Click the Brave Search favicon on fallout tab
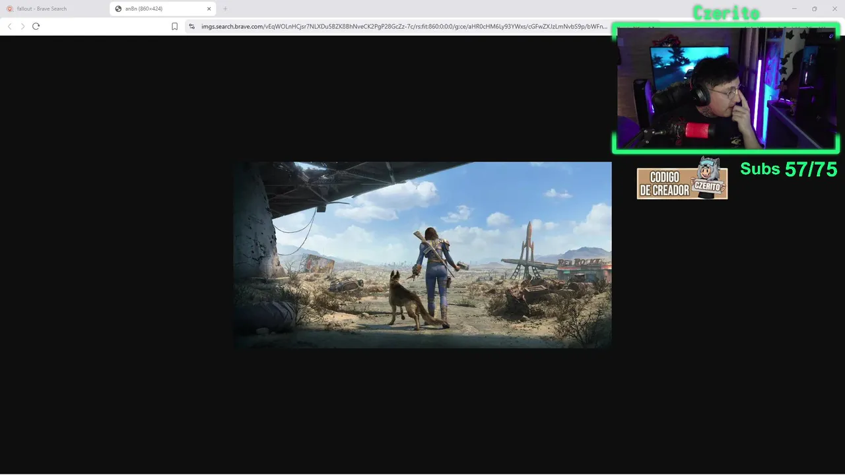The width and height of the screenshot is (845, 475). click(9, 9)
